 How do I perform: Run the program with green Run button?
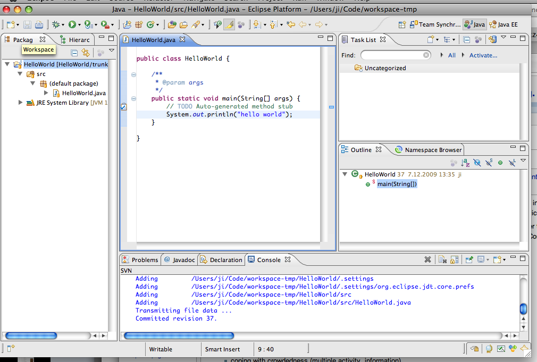tap(72, 24)
